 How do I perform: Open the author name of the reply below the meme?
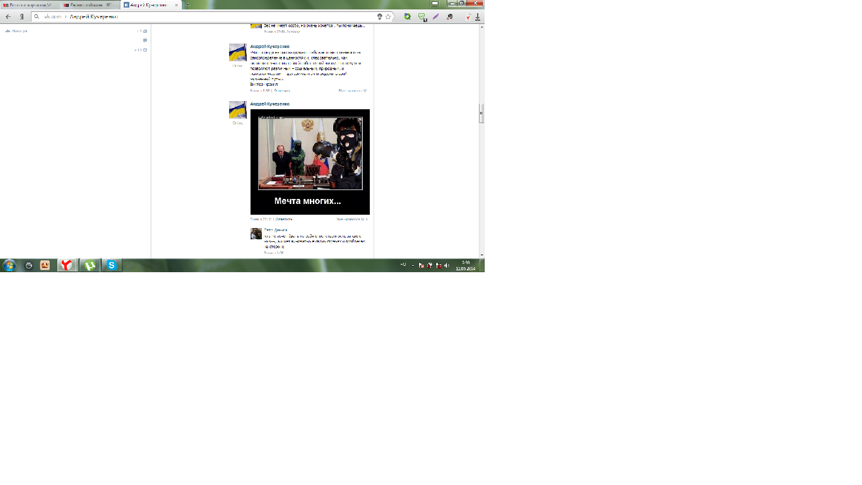[x=276, y=230]
